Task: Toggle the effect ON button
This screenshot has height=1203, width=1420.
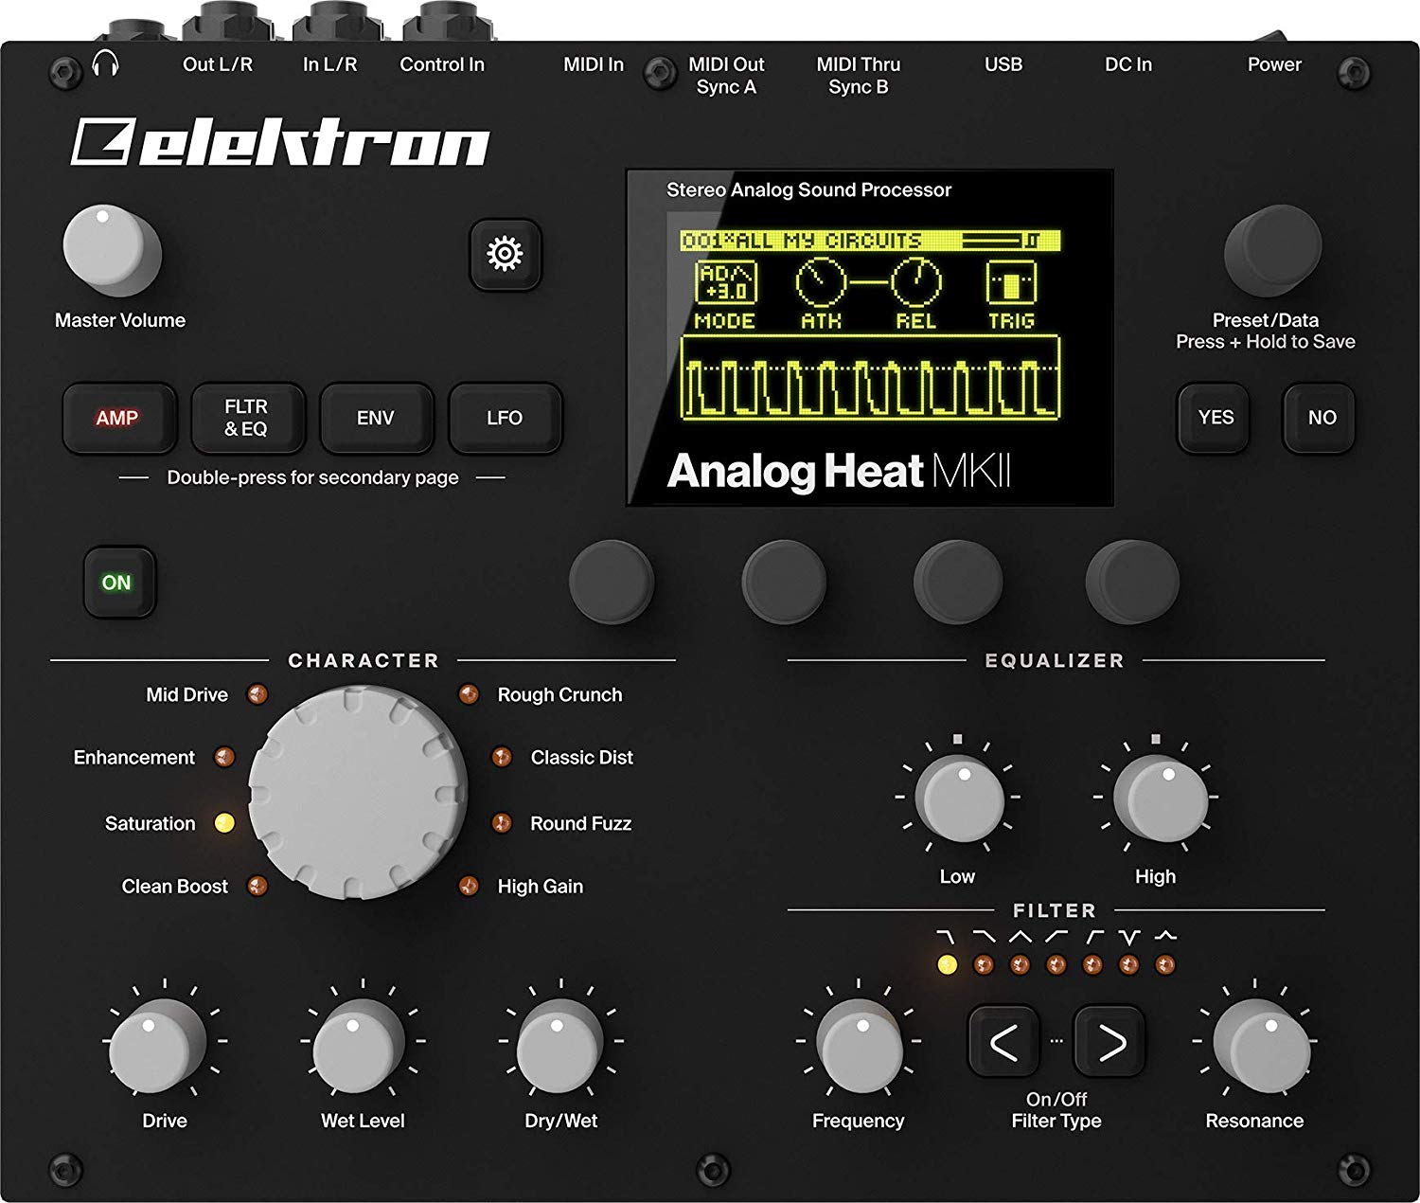Action: click(117, 582)
